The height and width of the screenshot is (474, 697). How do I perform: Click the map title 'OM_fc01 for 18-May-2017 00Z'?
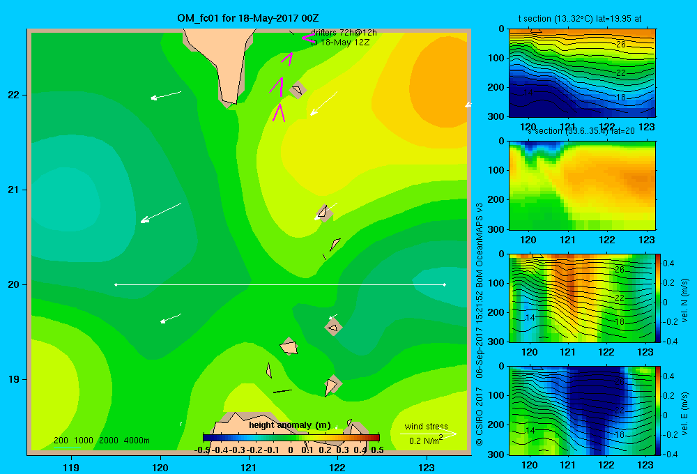247,18
